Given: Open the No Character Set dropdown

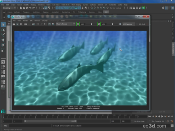Looking at the screenshot, I should 158,121.
